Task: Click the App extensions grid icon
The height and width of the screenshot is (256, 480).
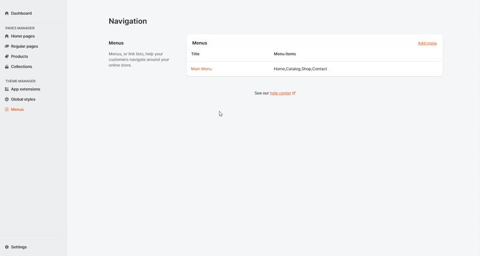Action: coord(7,89)
